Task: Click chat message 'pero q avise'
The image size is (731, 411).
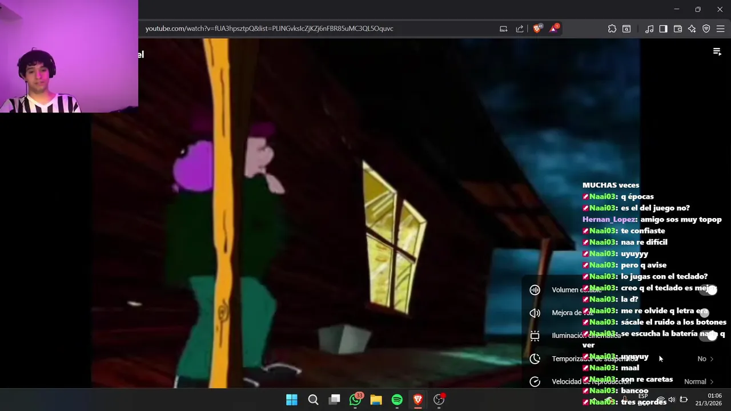Action: pyautogui.click(x=644, y=265)
